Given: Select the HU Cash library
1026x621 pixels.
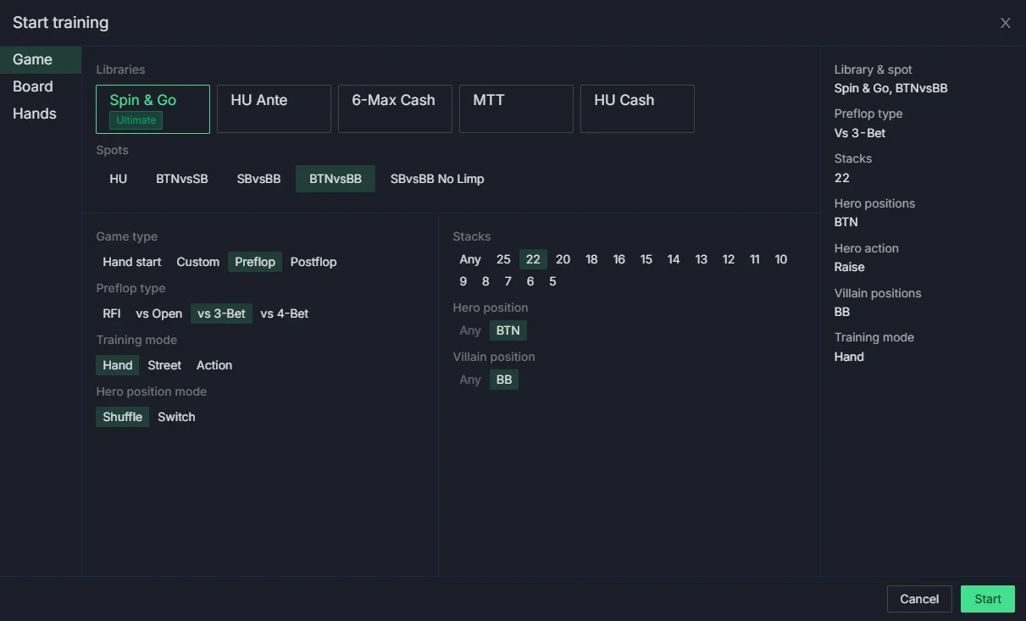Looking at the screenshot, I should (637, 108).
